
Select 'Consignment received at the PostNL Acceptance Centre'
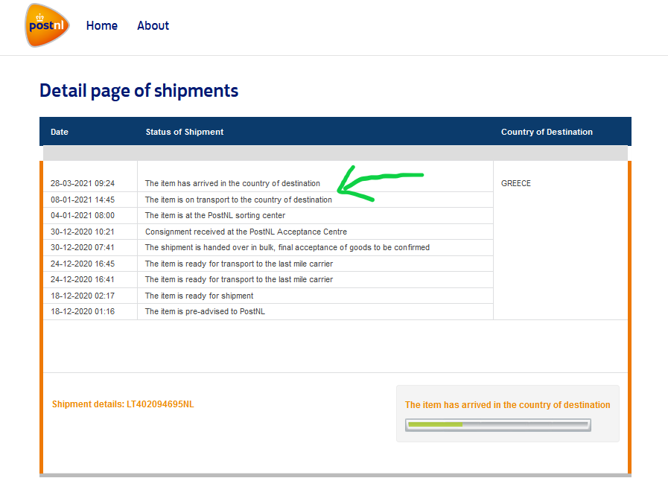(246, 232)
